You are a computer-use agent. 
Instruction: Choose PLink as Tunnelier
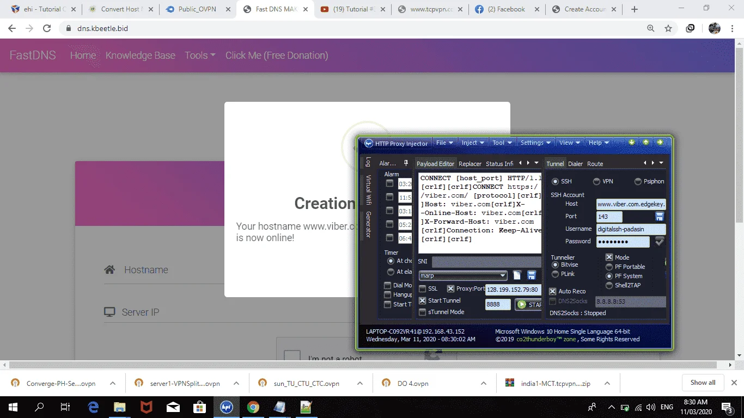[x=556, y=274]
